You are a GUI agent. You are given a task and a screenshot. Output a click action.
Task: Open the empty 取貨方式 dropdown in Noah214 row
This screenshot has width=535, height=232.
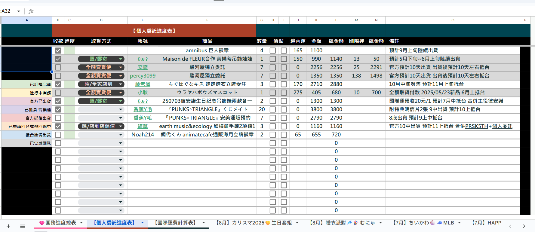[x=121, y=135]
